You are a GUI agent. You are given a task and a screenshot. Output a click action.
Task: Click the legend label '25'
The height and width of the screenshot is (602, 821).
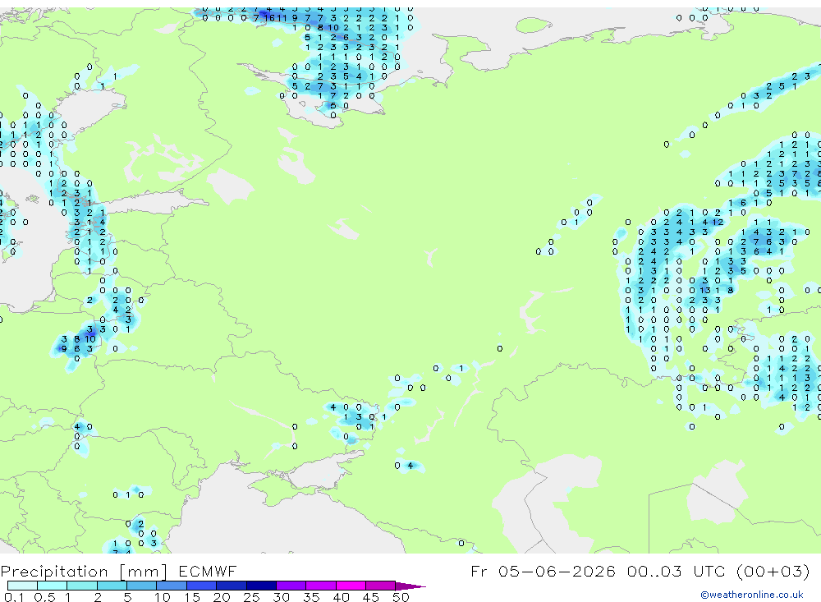click(252, 597)
